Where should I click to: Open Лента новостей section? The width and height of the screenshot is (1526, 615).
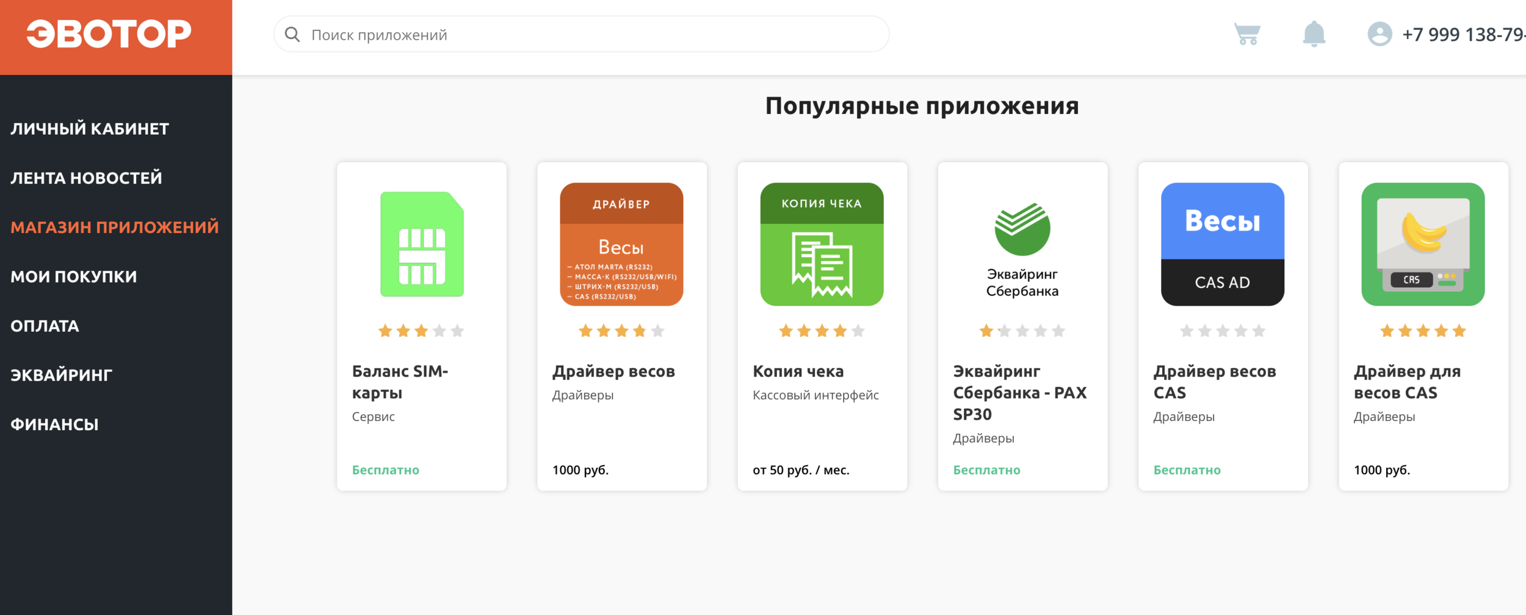[86, 178]
